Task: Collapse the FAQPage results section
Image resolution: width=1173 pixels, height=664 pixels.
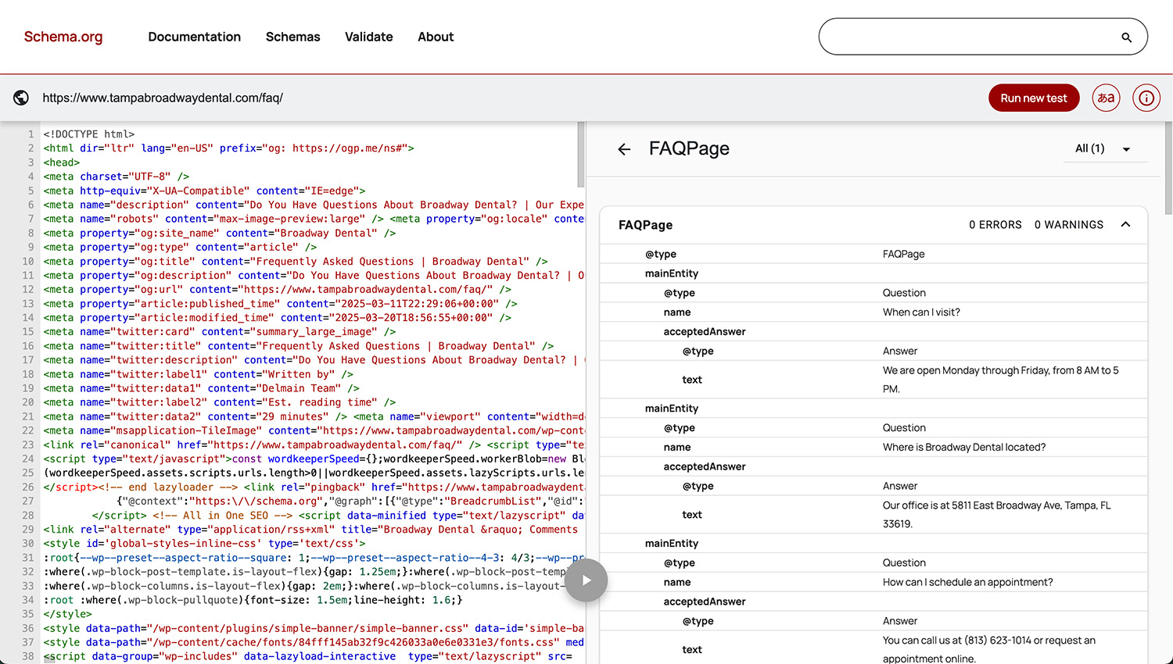Action: (x=1125, y=225)
